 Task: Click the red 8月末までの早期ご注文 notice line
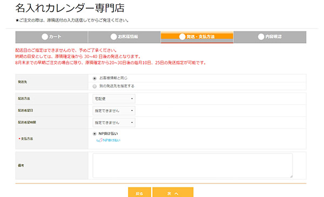111,62
